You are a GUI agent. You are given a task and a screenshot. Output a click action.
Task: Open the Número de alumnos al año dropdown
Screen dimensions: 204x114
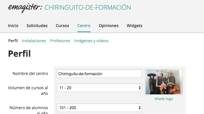click(x=99, y=108)
